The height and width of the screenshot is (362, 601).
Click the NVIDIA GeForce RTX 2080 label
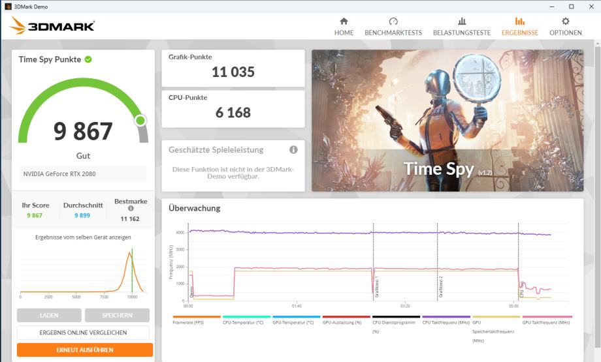point(59,173)
